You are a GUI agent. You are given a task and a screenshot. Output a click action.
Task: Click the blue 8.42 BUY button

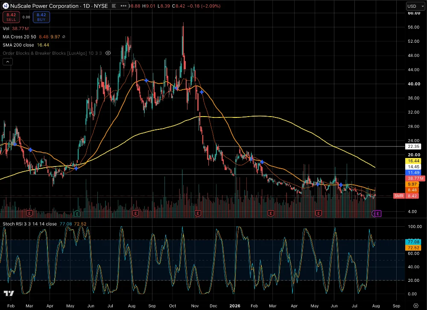coord(41,17)
